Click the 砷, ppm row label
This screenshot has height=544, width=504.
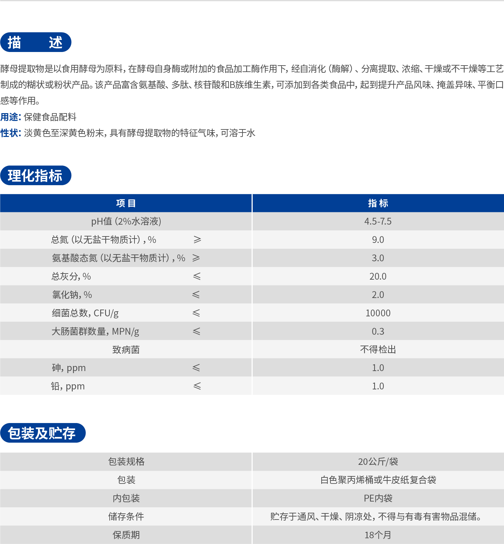click(x=69, y=368)
